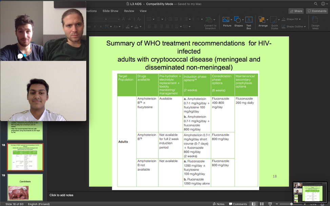
Task: Send feedback via the smiley icon
Action: pos(323,4)
